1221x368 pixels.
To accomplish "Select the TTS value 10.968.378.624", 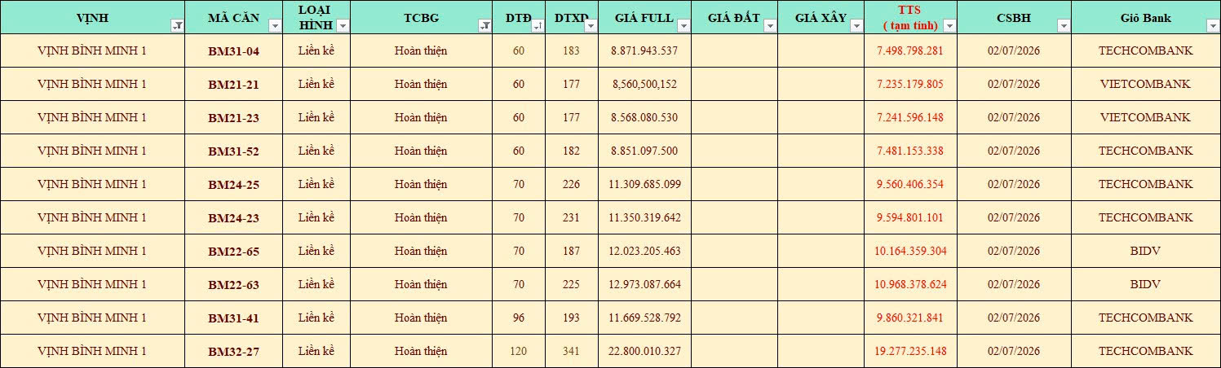I will tap(910, 284).
